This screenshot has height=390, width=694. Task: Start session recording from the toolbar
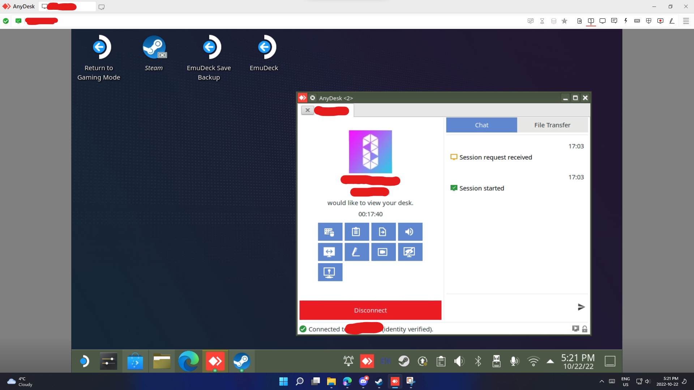(x=660, y=21)
